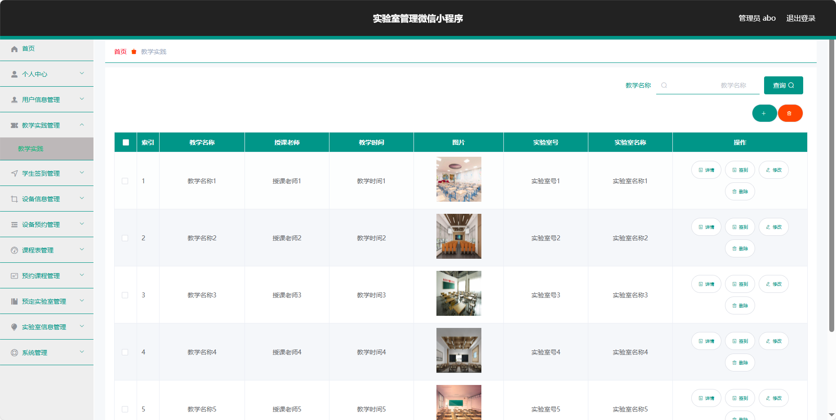Click 删除 for 教学名称4 row
This screenshot has height=420, width=836.
point(740,363)
